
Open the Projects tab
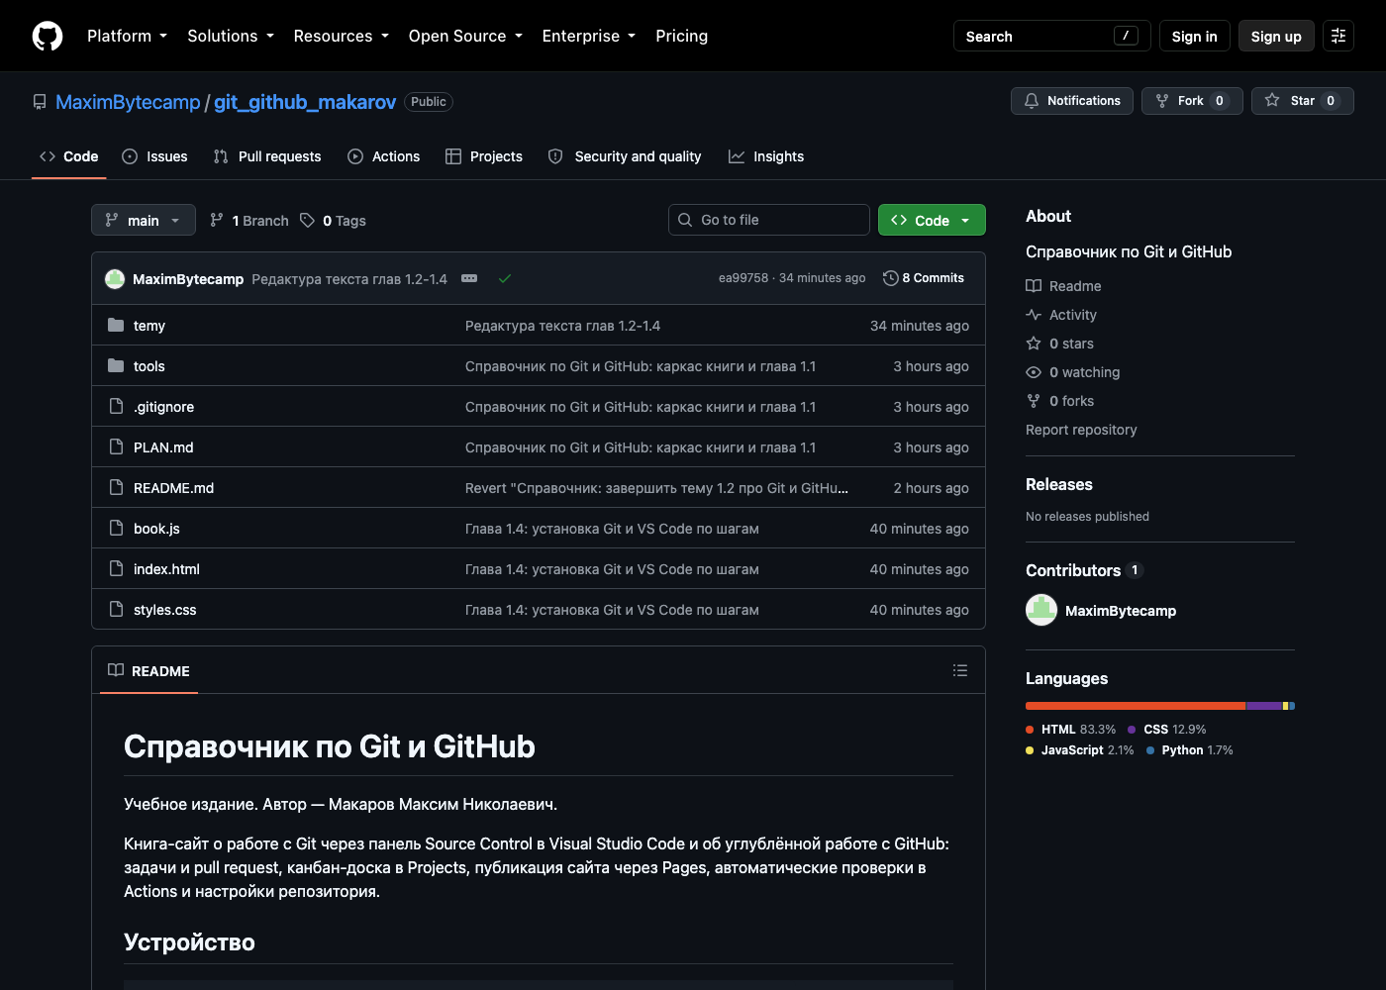pos(484,156)
